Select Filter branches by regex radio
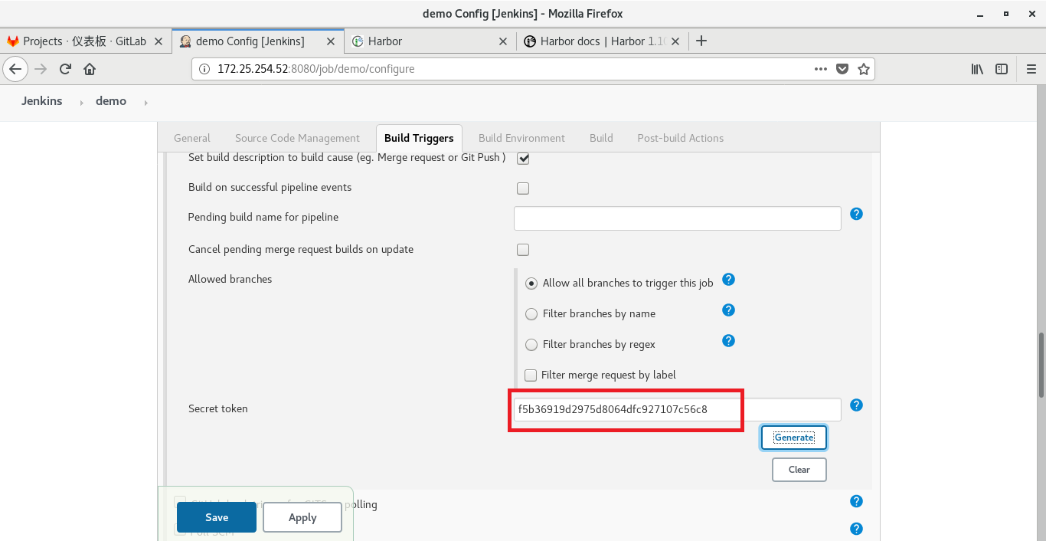Viewport: 1046px width, 541px height. click(531, 345)
